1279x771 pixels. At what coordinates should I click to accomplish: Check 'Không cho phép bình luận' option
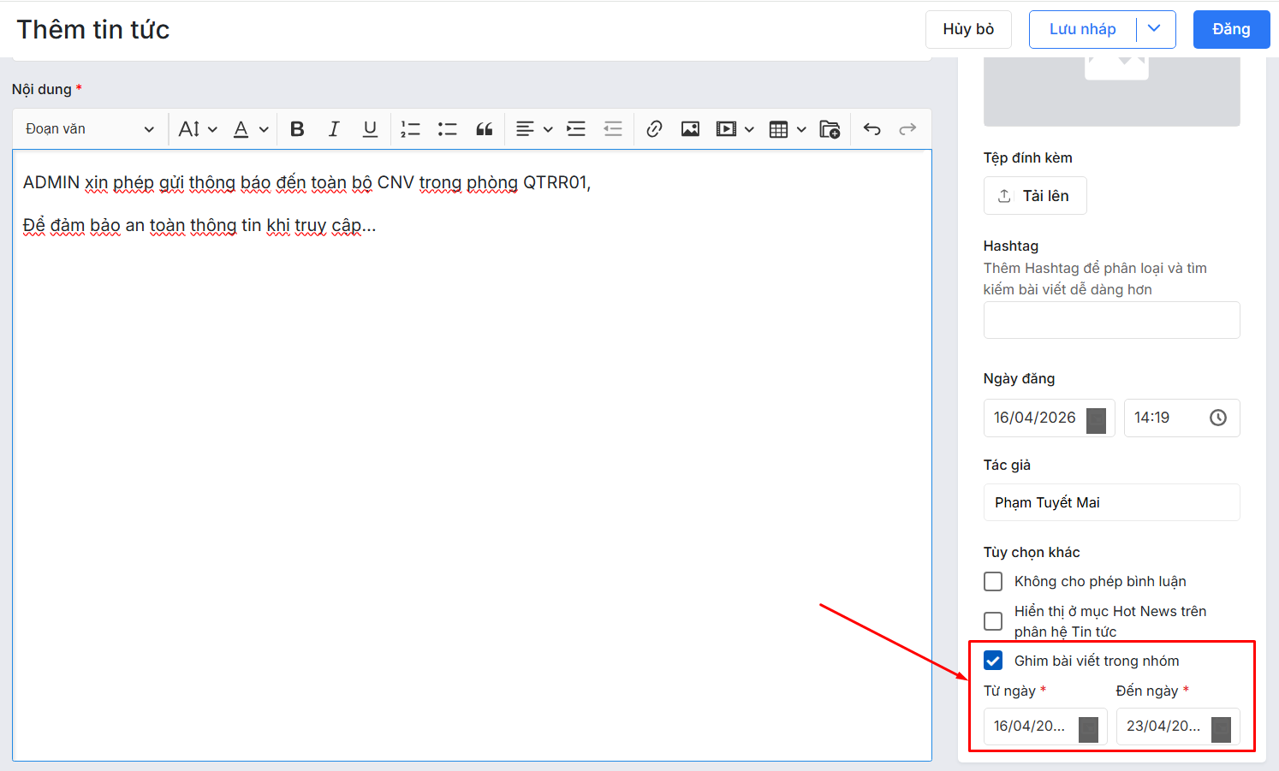[993, 582]
